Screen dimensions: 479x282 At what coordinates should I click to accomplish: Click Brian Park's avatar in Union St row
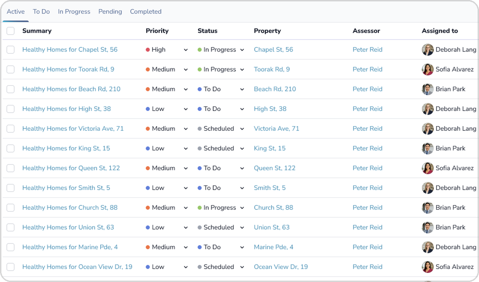(x=428, y=227)
